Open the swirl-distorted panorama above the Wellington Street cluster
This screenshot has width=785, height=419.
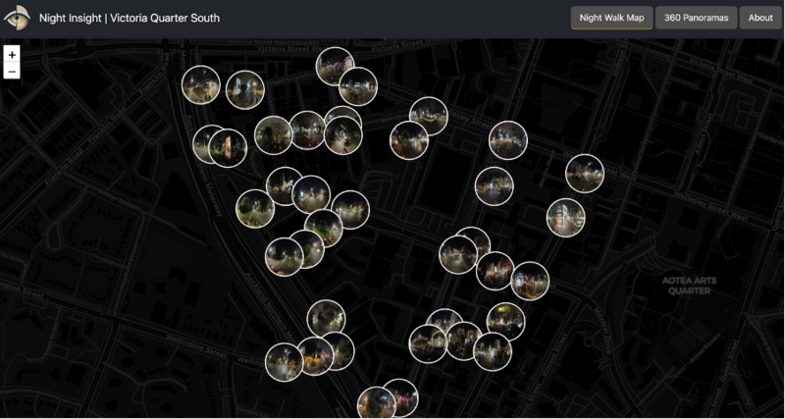tap(326, 319)
